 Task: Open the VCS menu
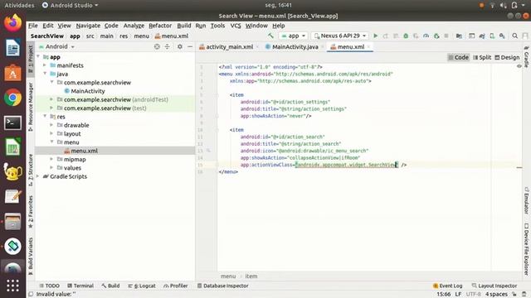click(236, 26)
